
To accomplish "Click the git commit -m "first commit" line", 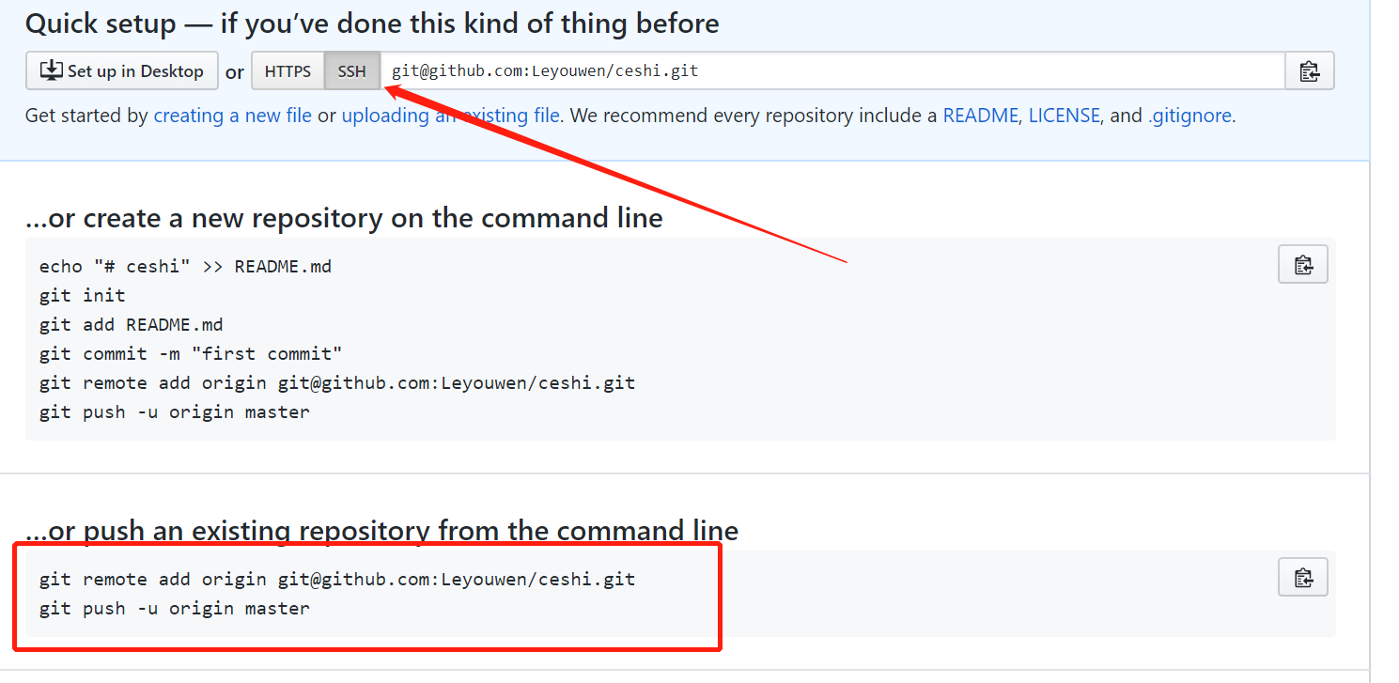I will [x=191, y=354].
